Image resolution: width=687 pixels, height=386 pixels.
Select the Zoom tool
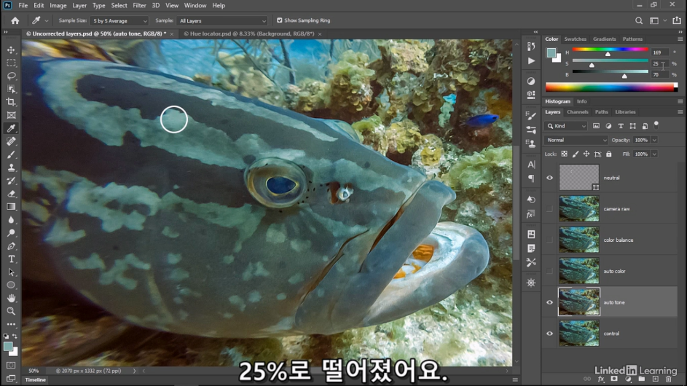11,311
